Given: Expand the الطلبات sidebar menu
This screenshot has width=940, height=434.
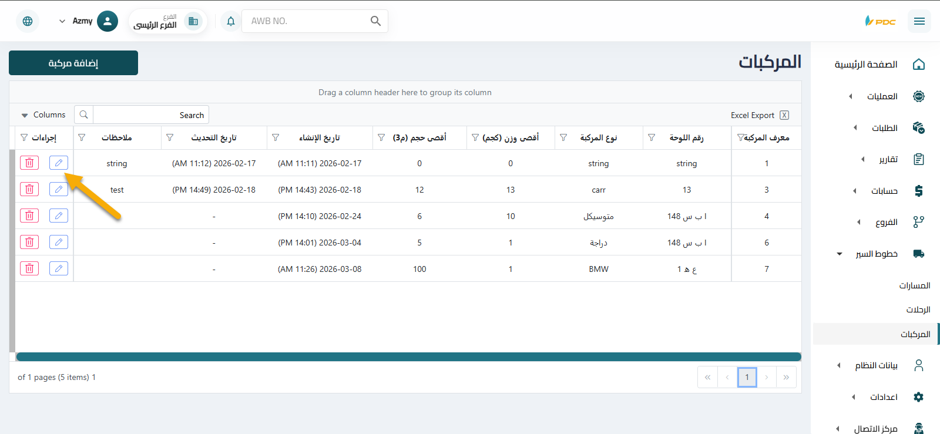Looking at the screenshot, I should click(855, 127).
